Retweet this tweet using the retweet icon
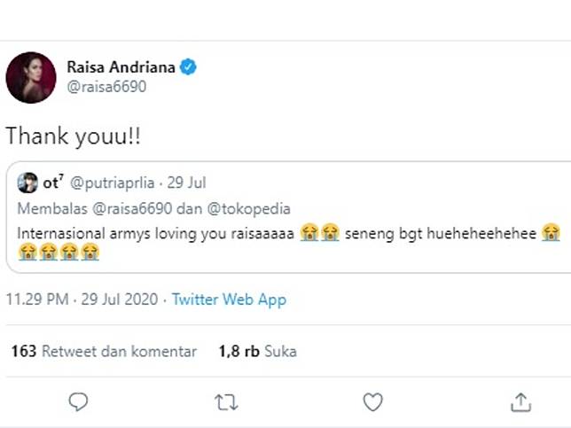 click(x=226, y=402)
